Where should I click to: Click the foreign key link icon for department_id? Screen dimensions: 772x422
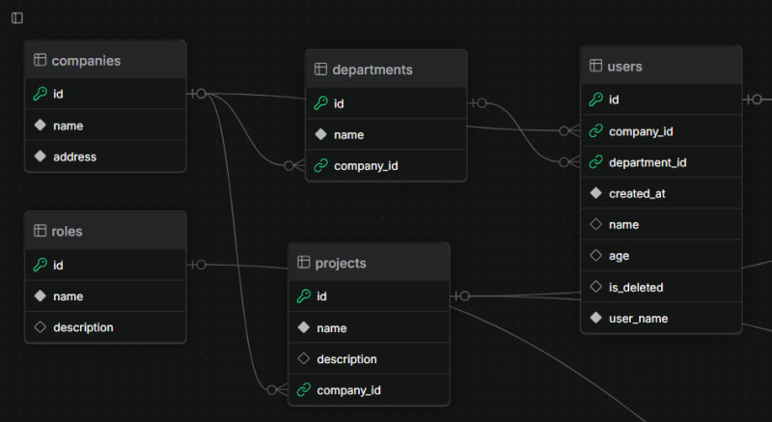click(596, 162)
